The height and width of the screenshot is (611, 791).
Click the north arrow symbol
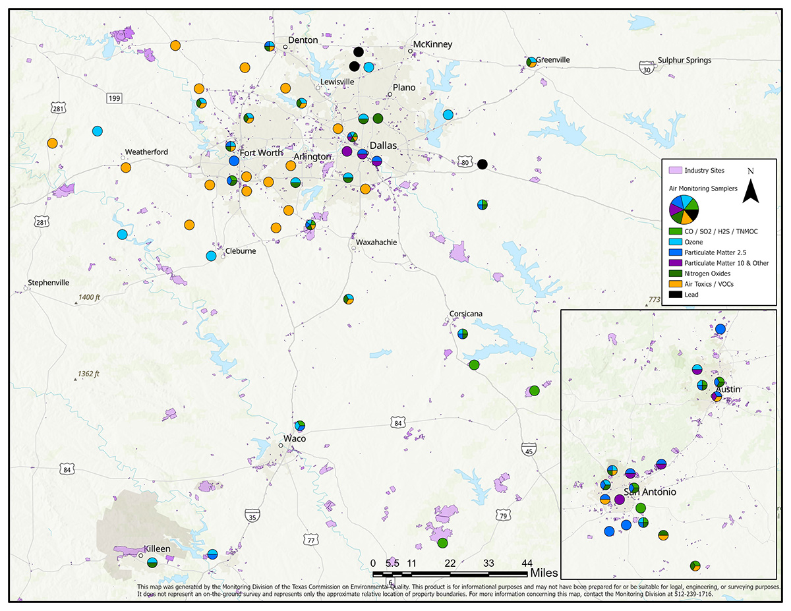point(751,192)
